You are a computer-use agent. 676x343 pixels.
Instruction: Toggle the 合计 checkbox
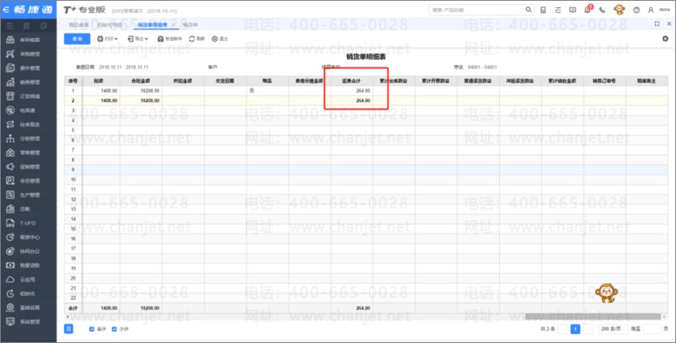(92, 329)
